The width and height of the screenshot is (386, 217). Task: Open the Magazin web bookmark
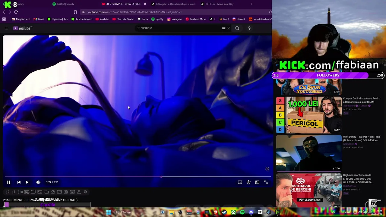pyautogui.click(x=21, y=19)
